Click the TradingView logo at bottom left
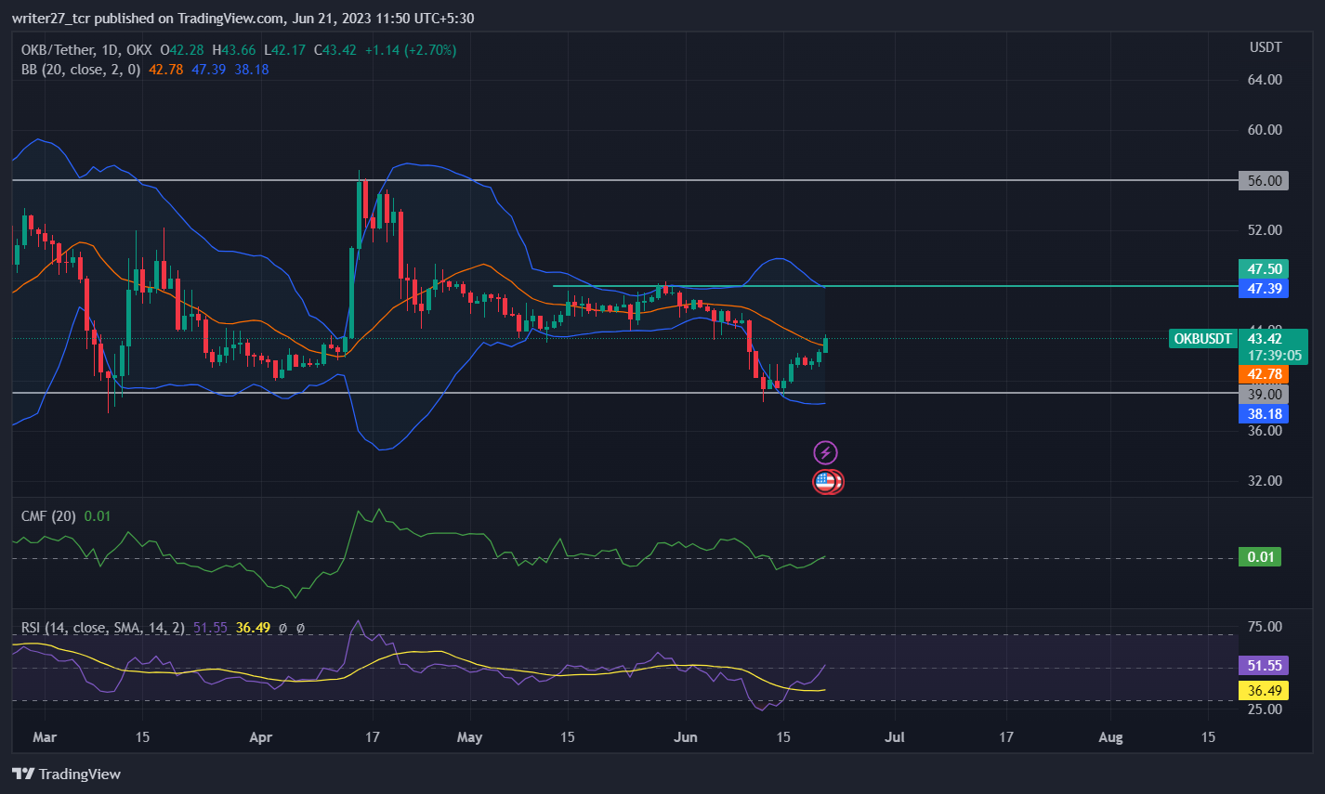 [66, 774]
